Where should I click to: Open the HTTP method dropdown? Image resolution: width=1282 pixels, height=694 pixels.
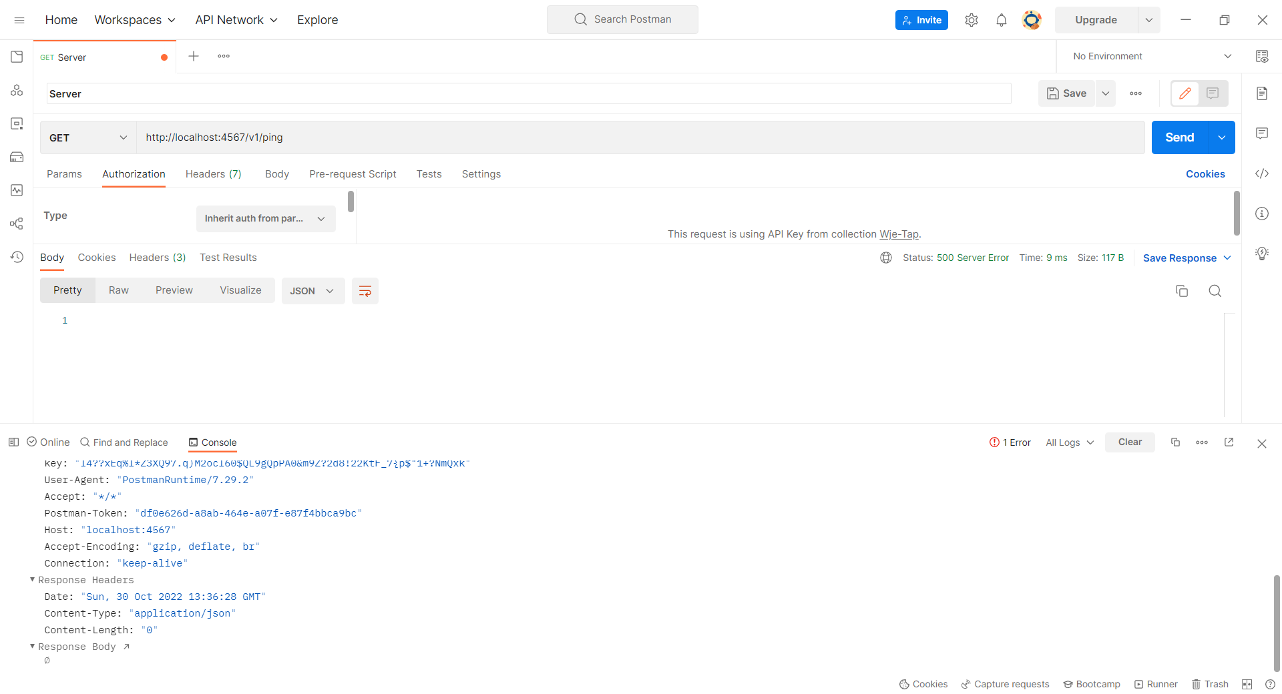[87, 137]
